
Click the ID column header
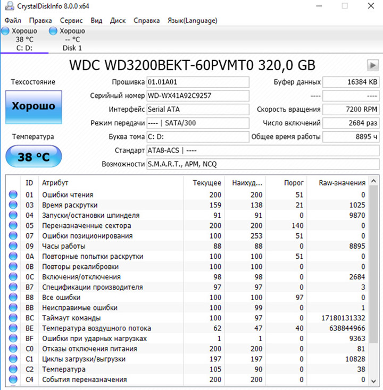coord(29,183)
